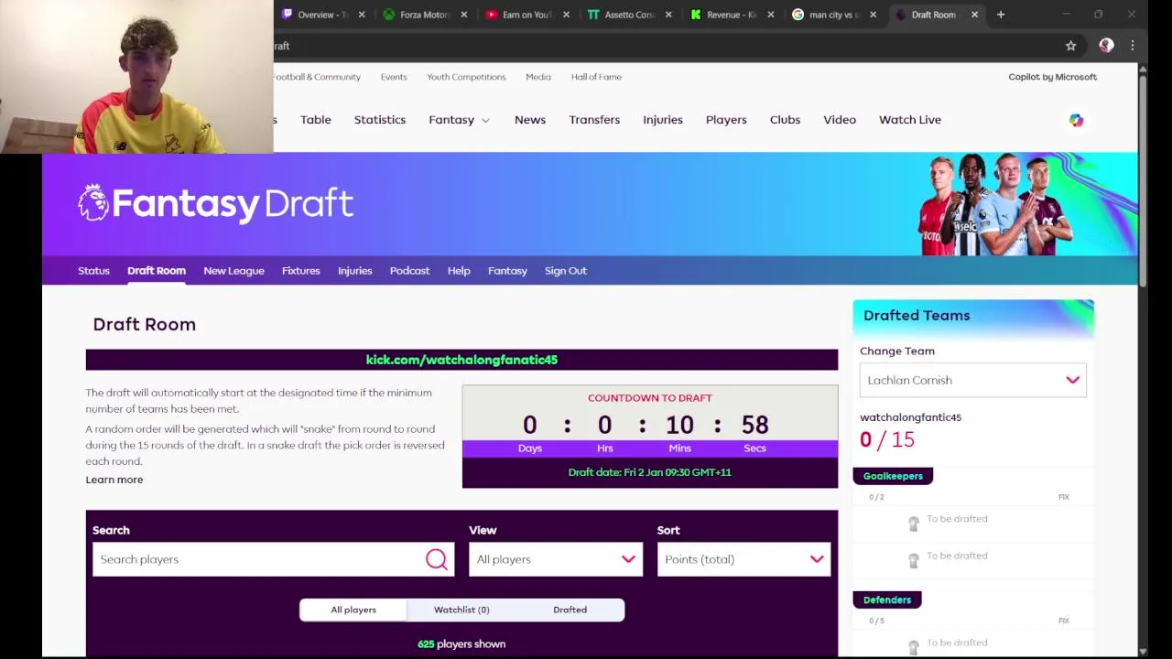Open the Video page

coord(840,120)
